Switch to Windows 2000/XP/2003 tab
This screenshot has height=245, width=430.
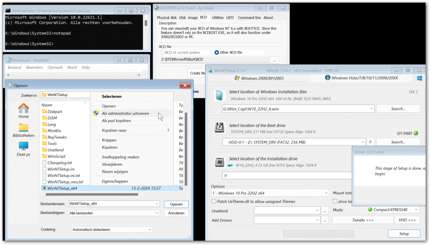(259, 78)
